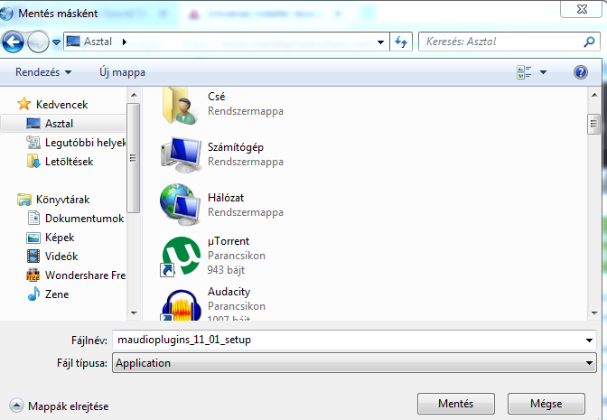This screenshot has width=607, height=420.
Task: Click the refresh icon beside address bar
Action: click(x=402, y=42)
